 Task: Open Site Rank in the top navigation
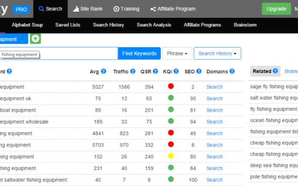(88, 9)
